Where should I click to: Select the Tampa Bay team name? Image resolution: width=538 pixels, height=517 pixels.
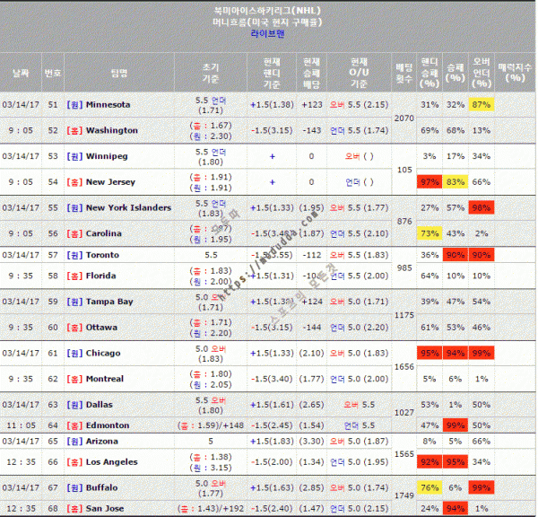(109, 302)
